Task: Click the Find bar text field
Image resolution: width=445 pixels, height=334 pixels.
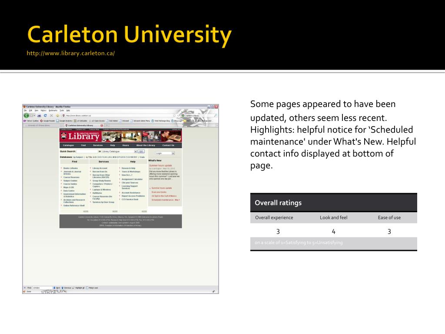Action: pos(42,288)
